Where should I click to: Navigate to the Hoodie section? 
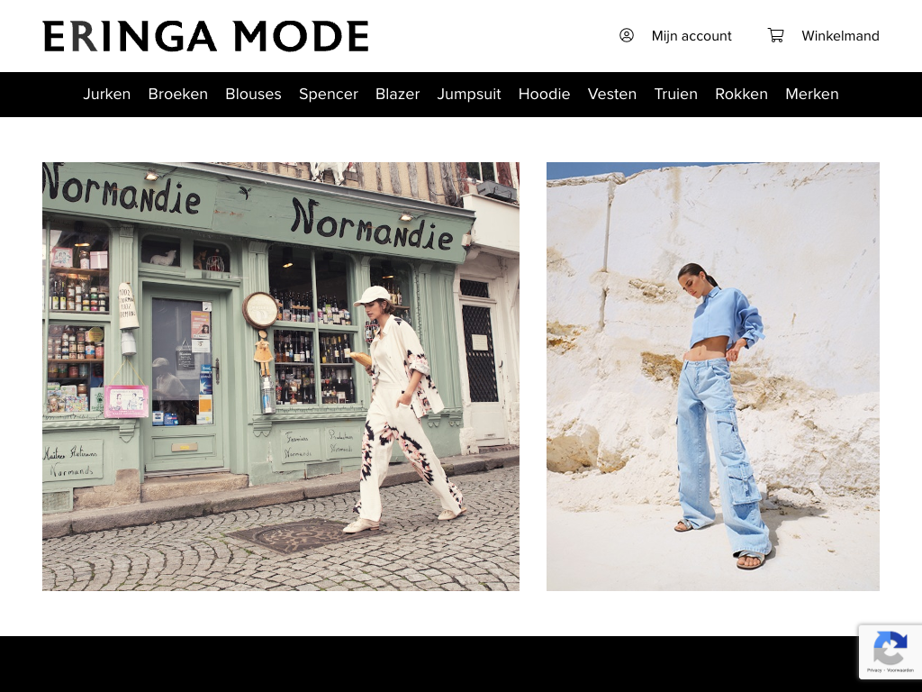(544, 94)
